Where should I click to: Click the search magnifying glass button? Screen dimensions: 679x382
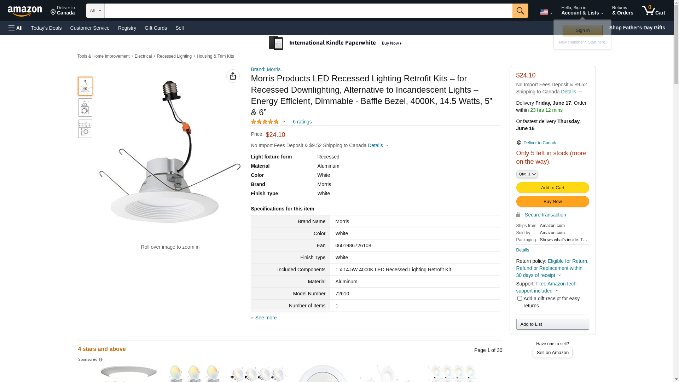[520, 11]
